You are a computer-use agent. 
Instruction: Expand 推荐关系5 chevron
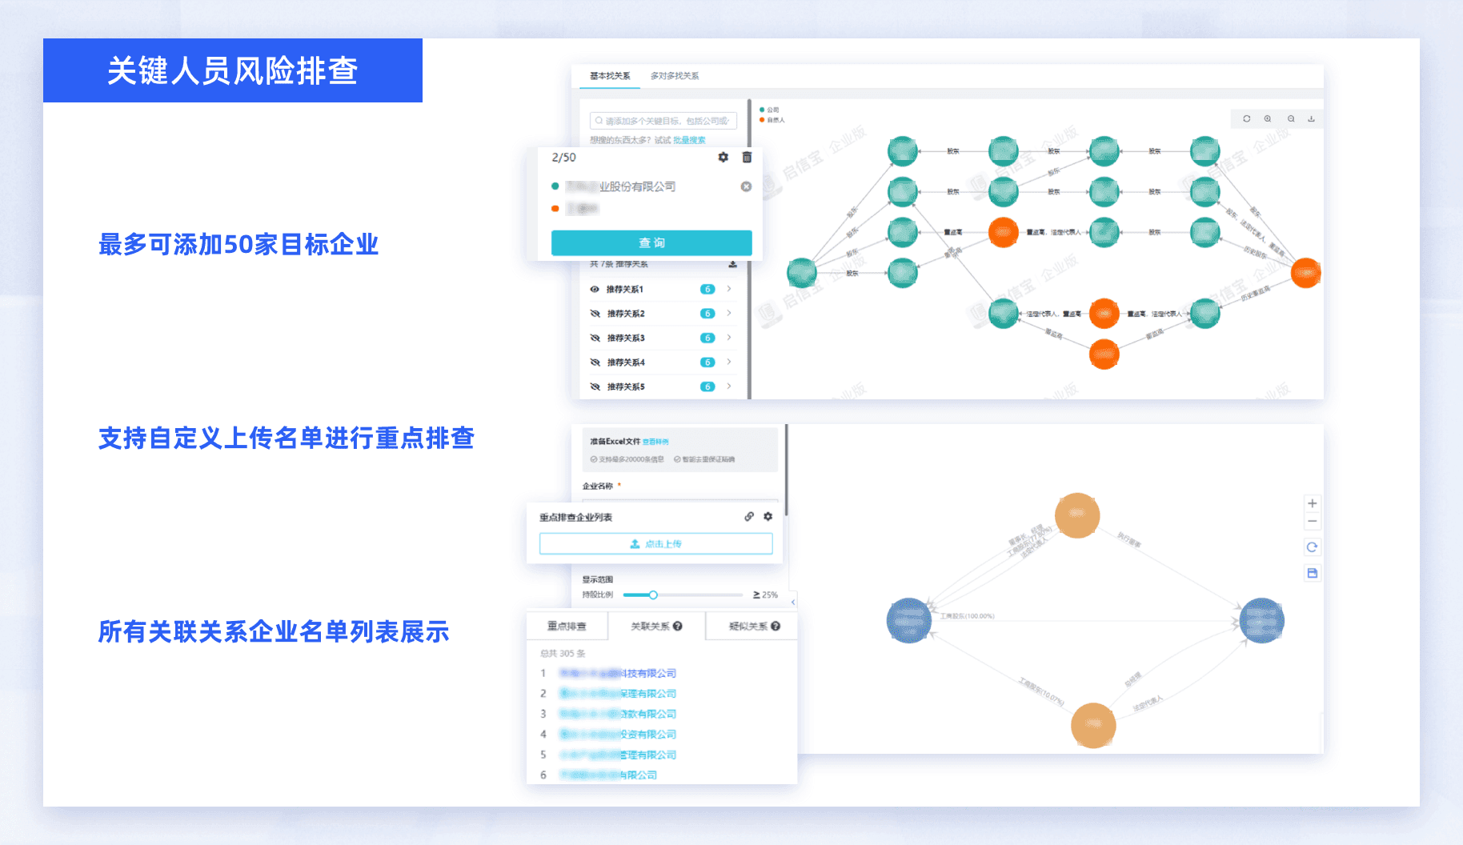[x=728, y=386]
